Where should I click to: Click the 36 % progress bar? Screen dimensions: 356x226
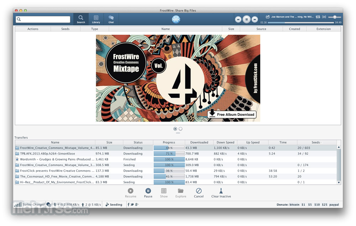click(169, 171)
